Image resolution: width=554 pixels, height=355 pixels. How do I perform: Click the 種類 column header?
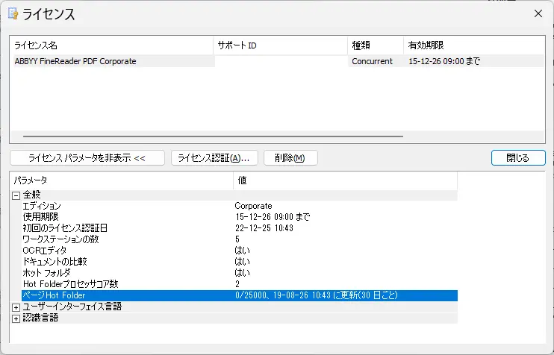[376, 45]
